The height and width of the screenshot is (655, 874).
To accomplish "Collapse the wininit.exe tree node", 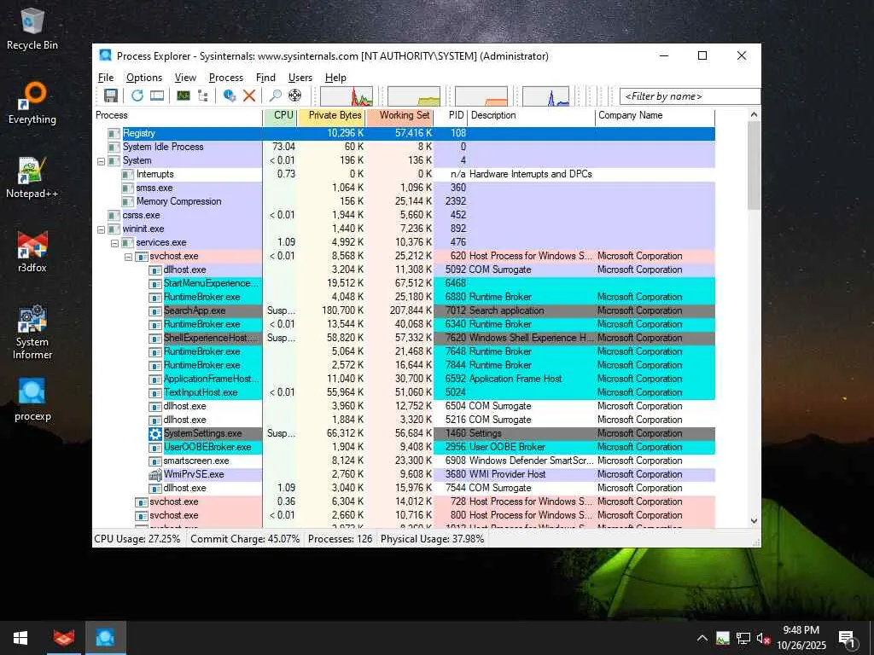I will tap(101, 229).
